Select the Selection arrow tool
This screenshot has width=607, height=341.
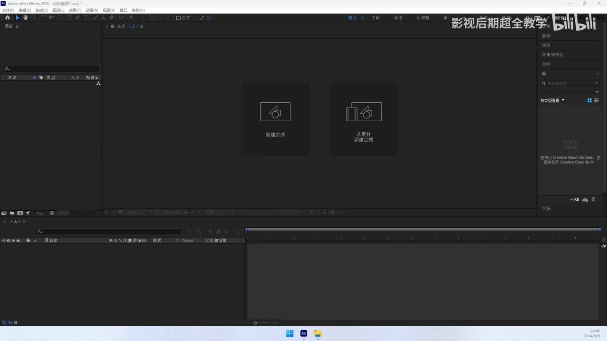pos(18,18)
